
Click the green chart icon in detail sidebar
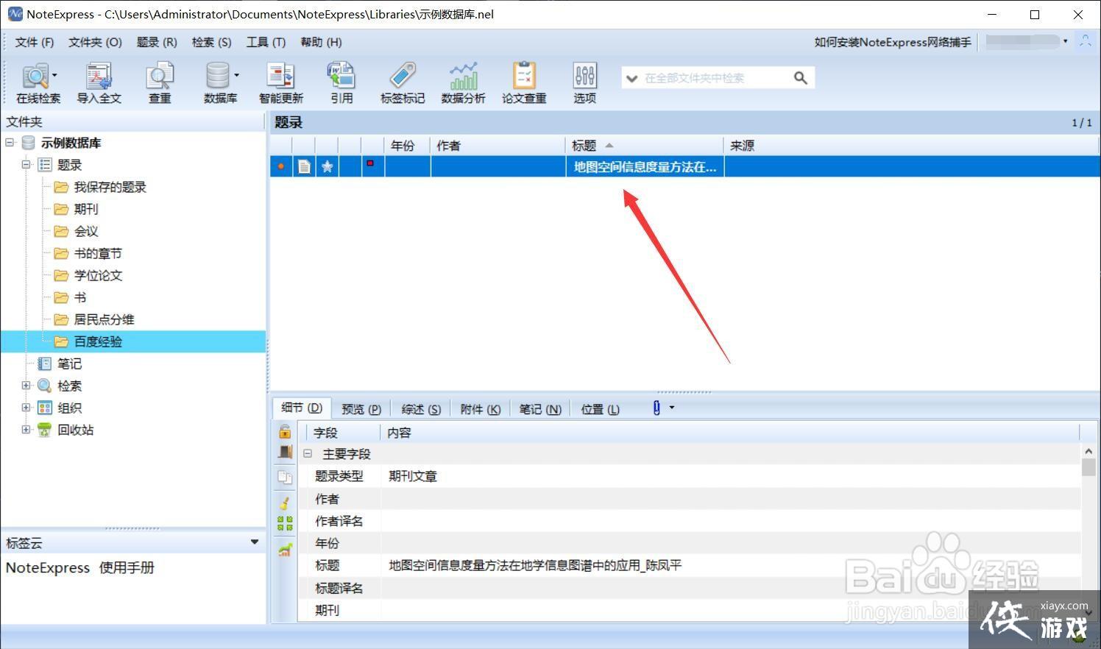click(285, 549)
